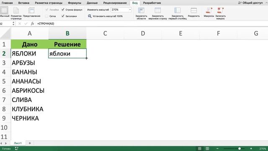Click the name box stepper arrows

(13, 23)
